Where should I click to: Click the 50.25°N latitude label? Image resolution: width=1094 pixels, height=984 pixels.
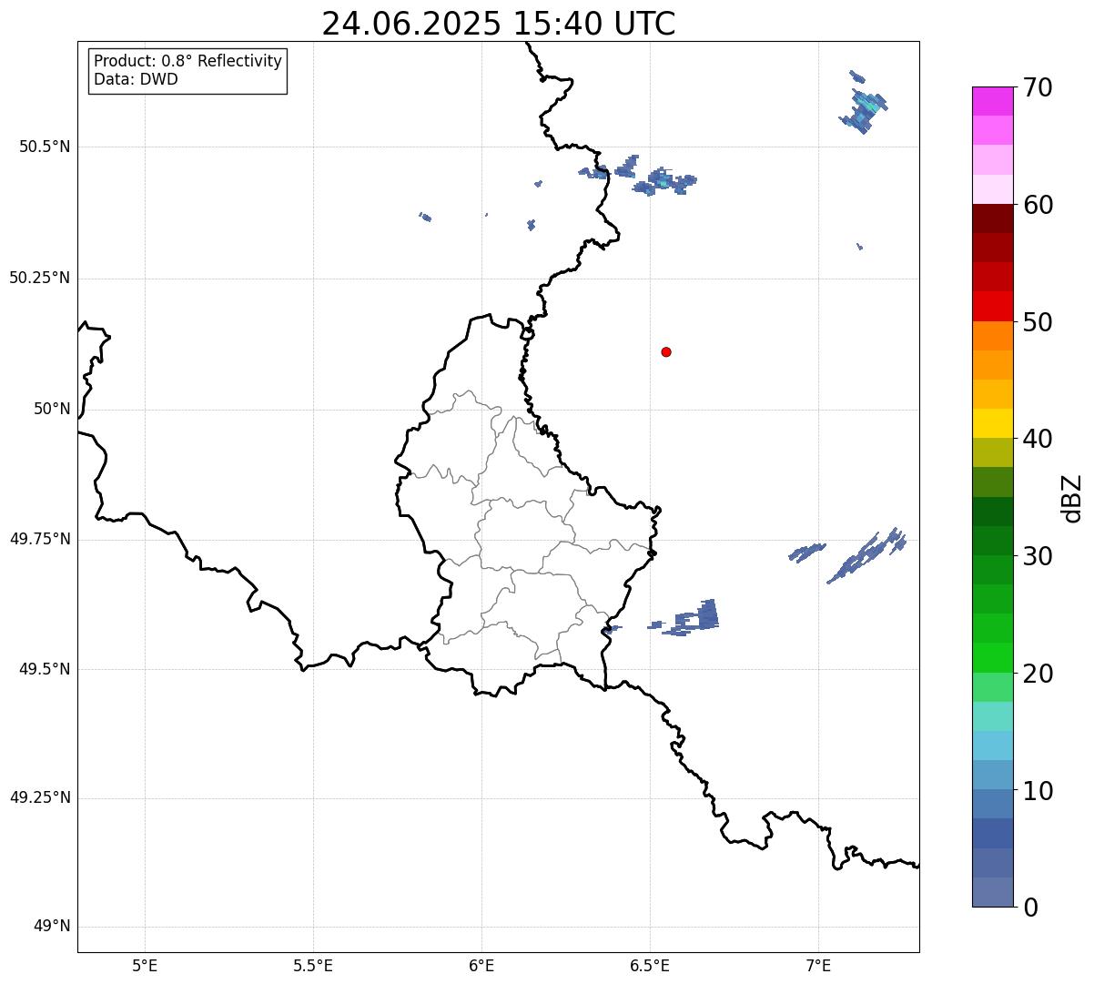(40, 278)
